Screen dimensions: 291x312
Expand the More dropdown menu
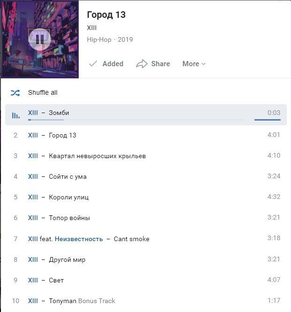194,64
